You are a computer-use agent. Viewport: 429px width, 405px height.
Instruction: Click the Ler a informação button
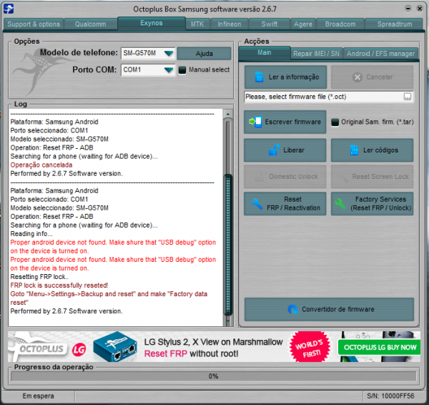tap(285, 77)
